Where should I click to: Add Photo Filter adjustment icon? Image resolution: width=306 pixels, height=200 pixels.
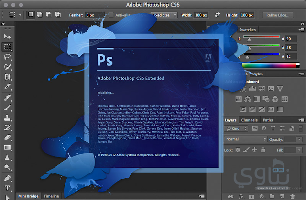click(266, 99)
